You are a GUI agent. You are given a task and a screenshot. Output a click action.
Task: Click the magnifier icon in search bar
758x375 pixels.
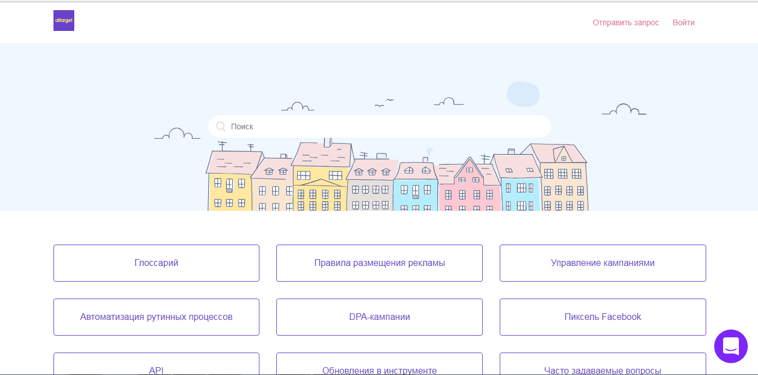(221, 126)
